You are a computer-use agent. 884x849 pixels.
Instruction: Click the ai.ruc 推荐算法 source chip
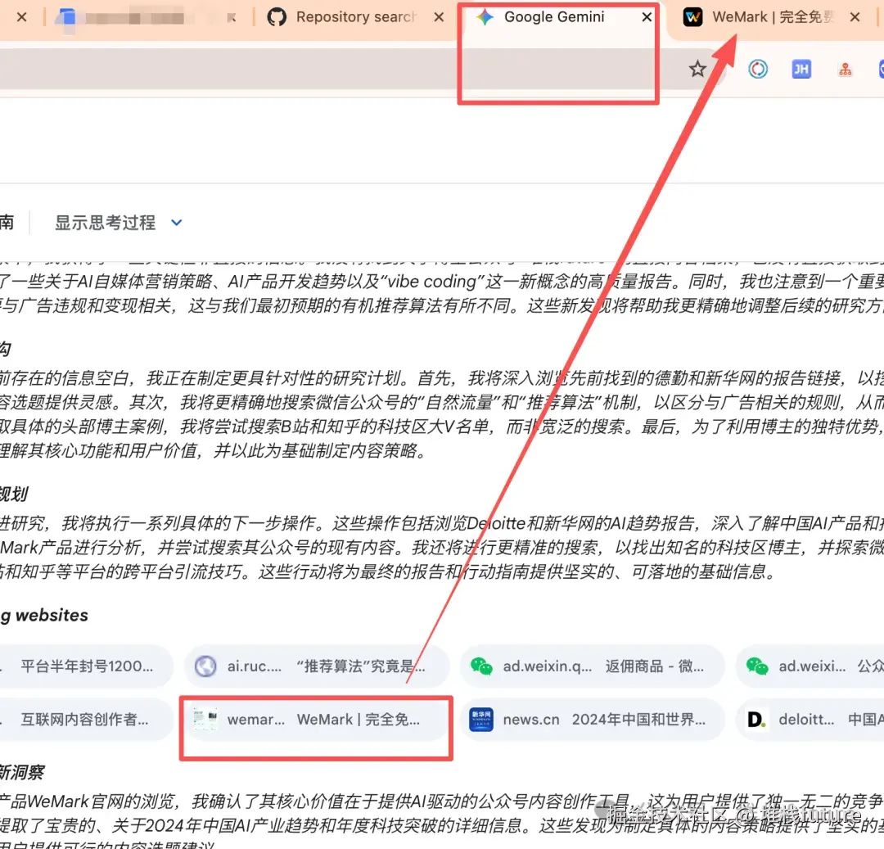315,666
